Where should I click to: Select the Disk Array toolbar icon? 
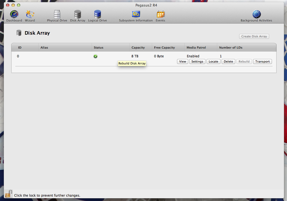[x=78, y=16]
